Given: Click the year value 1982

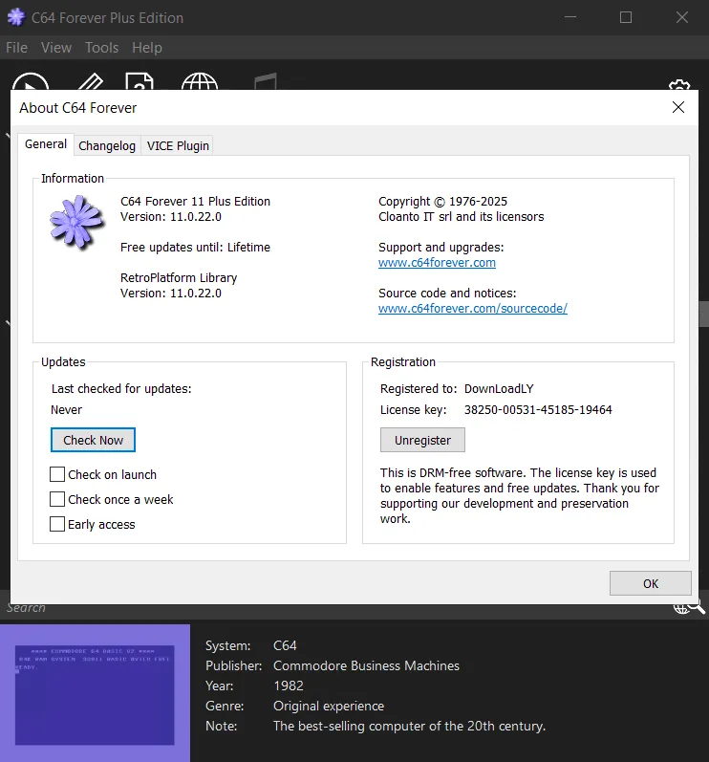Looking at the screenshot, I should tap(289, 686).
